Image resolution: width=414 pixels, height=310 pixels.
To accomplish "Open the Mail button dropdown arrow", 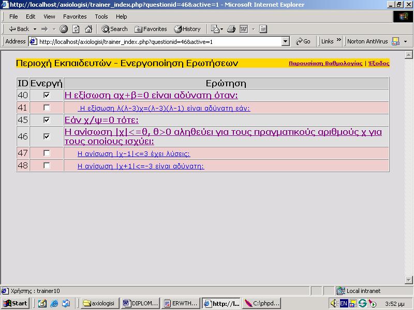I will [x=222, y=29].
